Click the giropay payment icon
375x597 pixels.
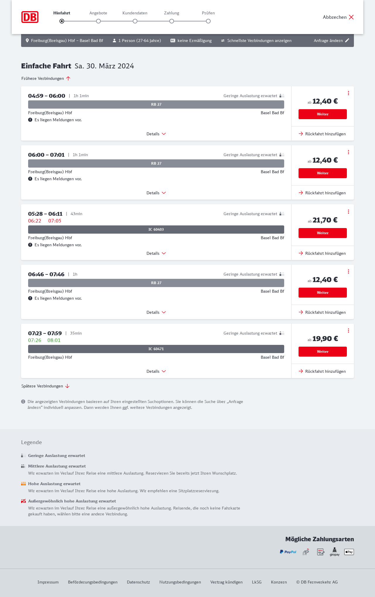[x=335, y=552]
